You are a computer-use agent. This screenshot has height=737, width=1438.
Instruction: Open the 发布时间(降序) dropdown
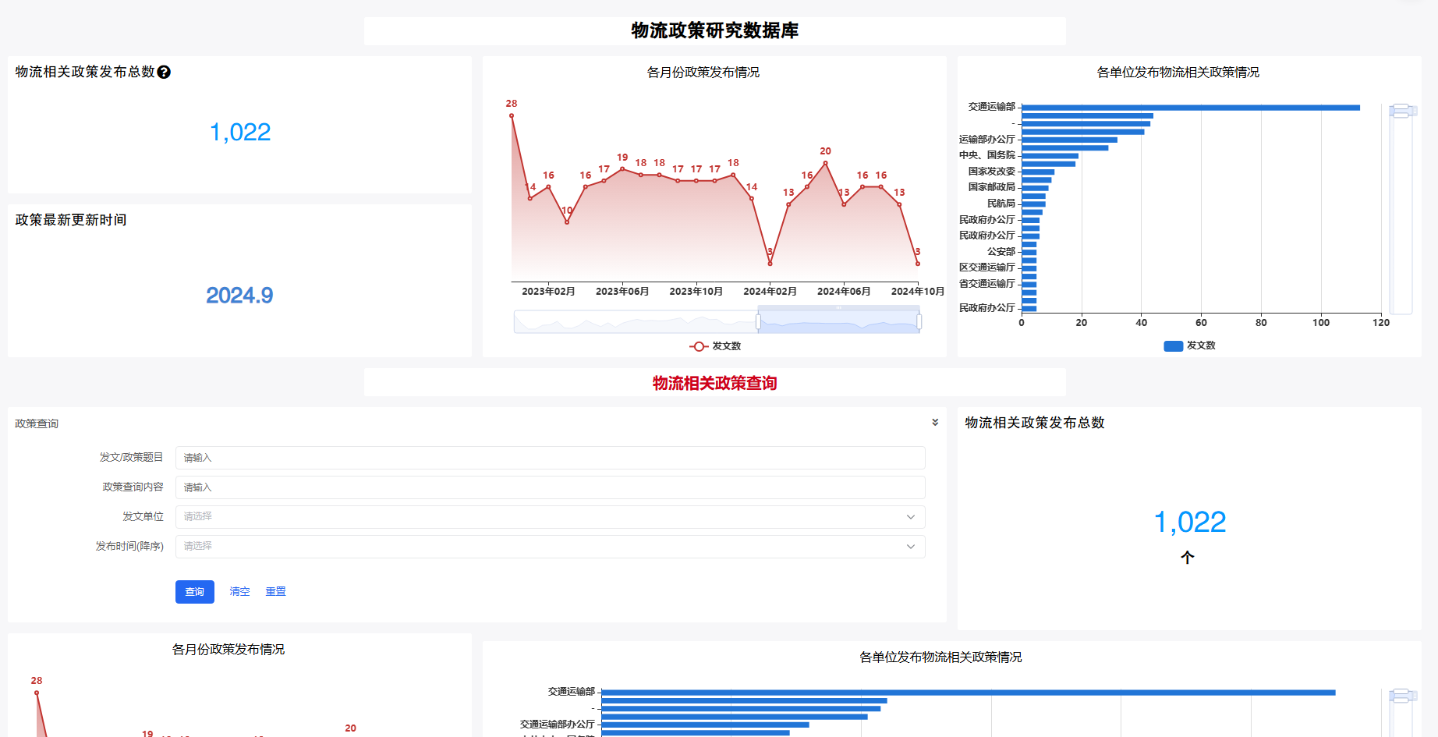coord(550,547)
